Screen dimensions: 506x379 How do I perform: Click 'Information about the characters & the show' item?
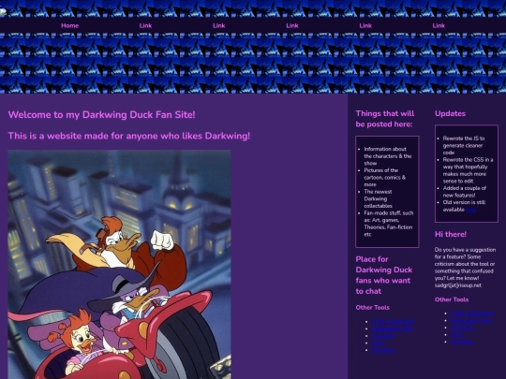pyautogui.click(x=388, y=156)
